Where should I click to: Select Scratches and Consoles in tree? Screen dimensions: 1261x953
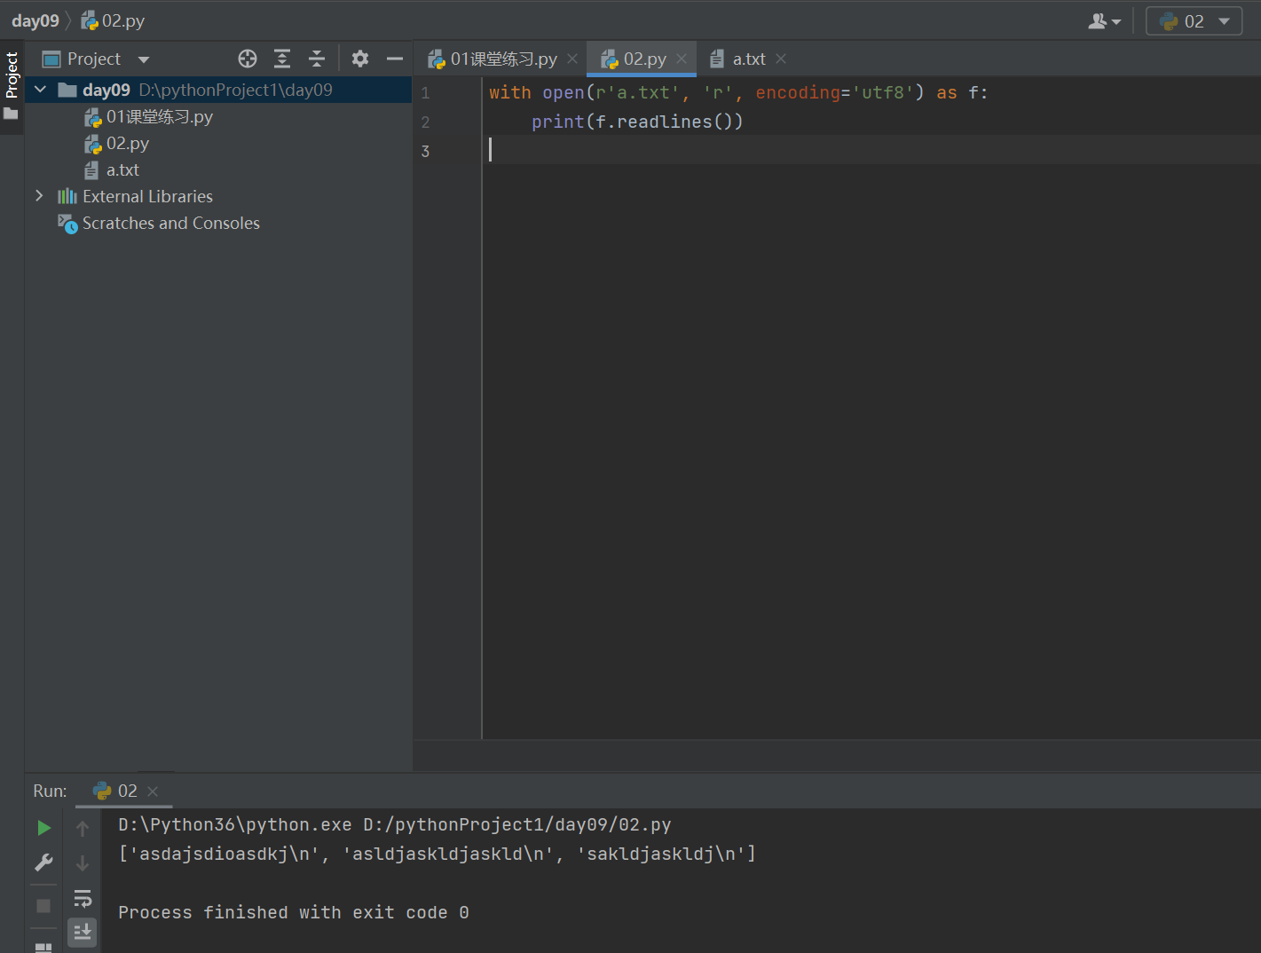[171, 224]
